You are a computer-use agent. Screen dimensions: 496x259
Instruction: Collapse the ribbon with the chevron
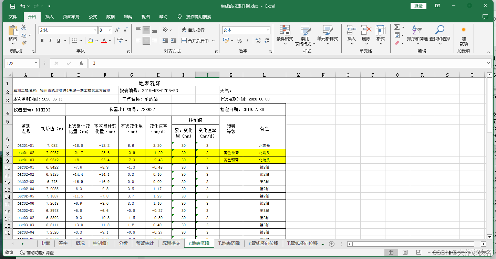click(x=488, y=52)
